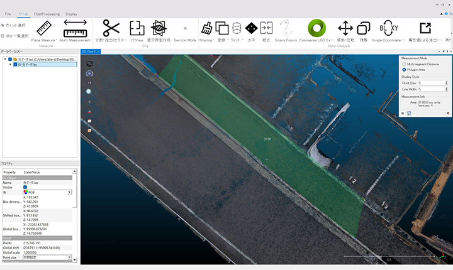Click the blue help icon at top right
This screenshot has width=453, height=270.
[x=446, y=14]
